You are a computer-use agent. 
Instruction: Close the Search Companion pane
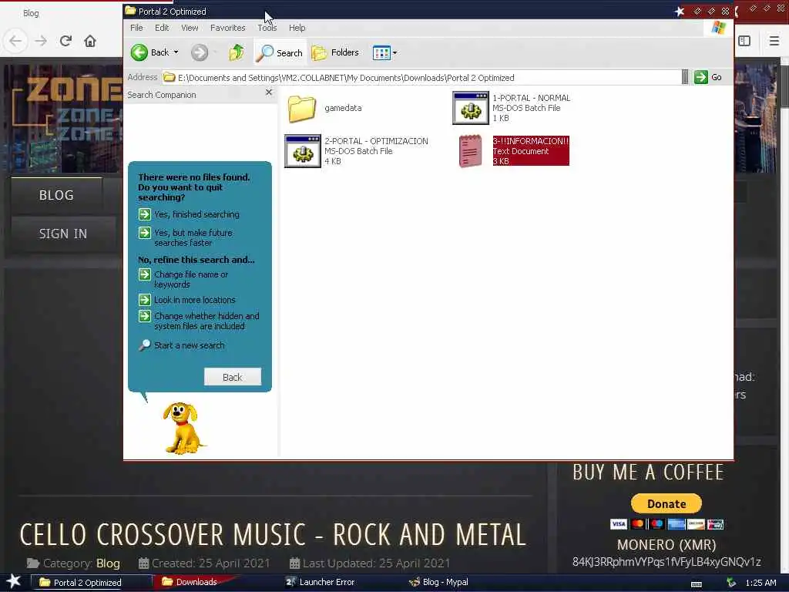click(269, 92)
